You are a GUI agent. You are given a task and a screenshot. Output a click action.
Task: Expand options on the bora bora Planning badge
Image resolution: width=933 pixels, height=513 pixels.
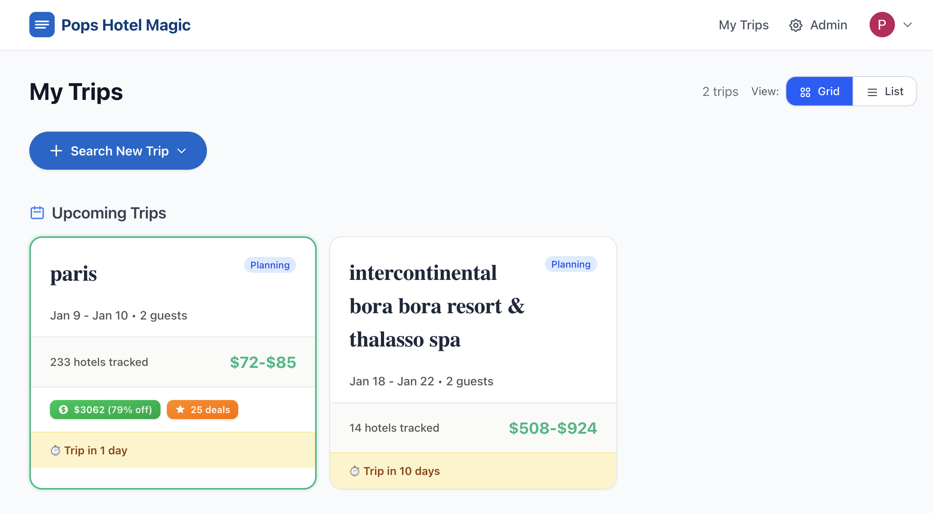point(571,264)
